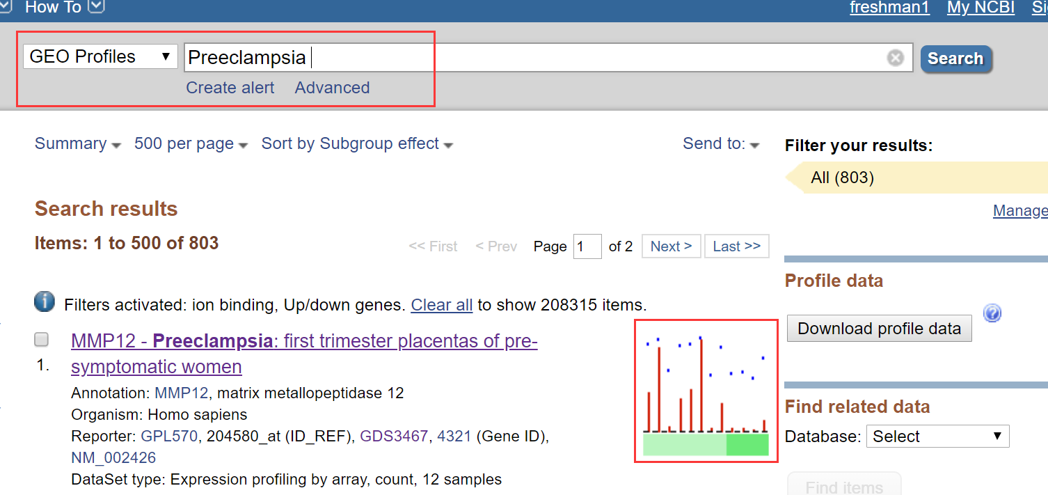
Task: Open the How To dropdown arrow
Action: click(96, 7)
